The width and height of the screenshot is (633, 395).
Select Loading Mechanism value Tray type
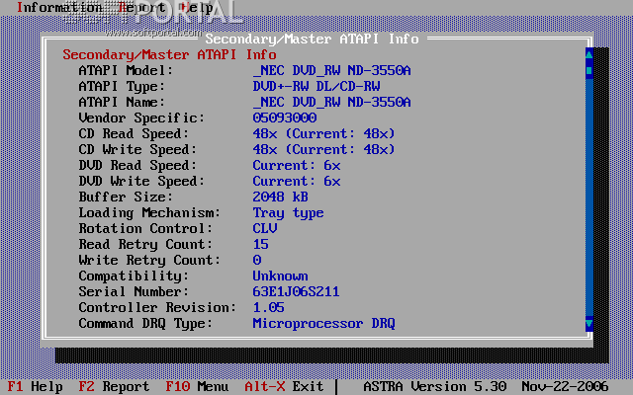pos(288,213)
